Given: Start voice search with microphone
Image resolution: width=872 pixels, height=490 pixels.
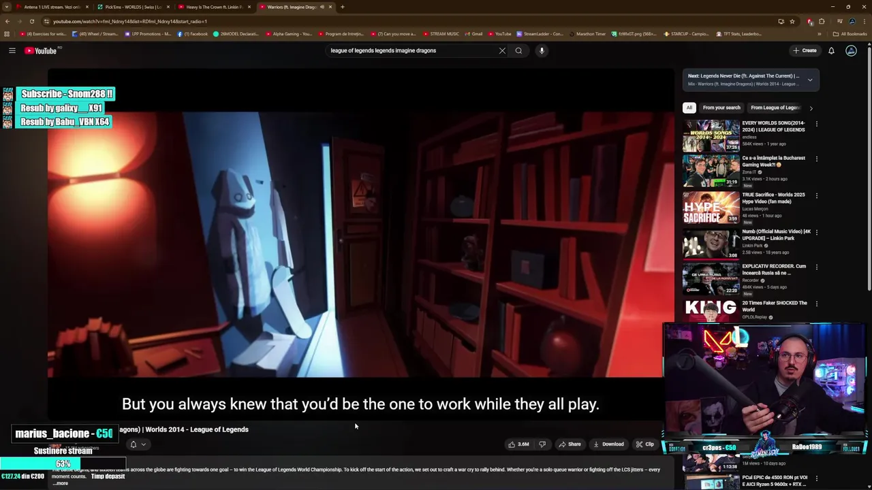Looking at the screenshot, I should (x=542, y=50).
